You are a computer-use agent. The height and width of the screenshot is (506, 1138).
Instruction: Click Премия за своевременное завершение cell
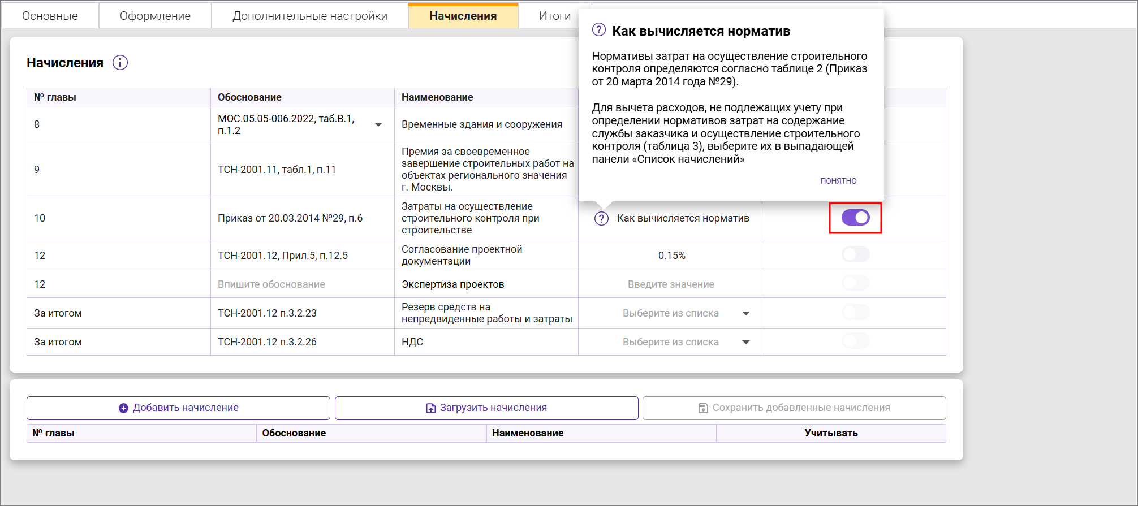click(x=486, y=170)
